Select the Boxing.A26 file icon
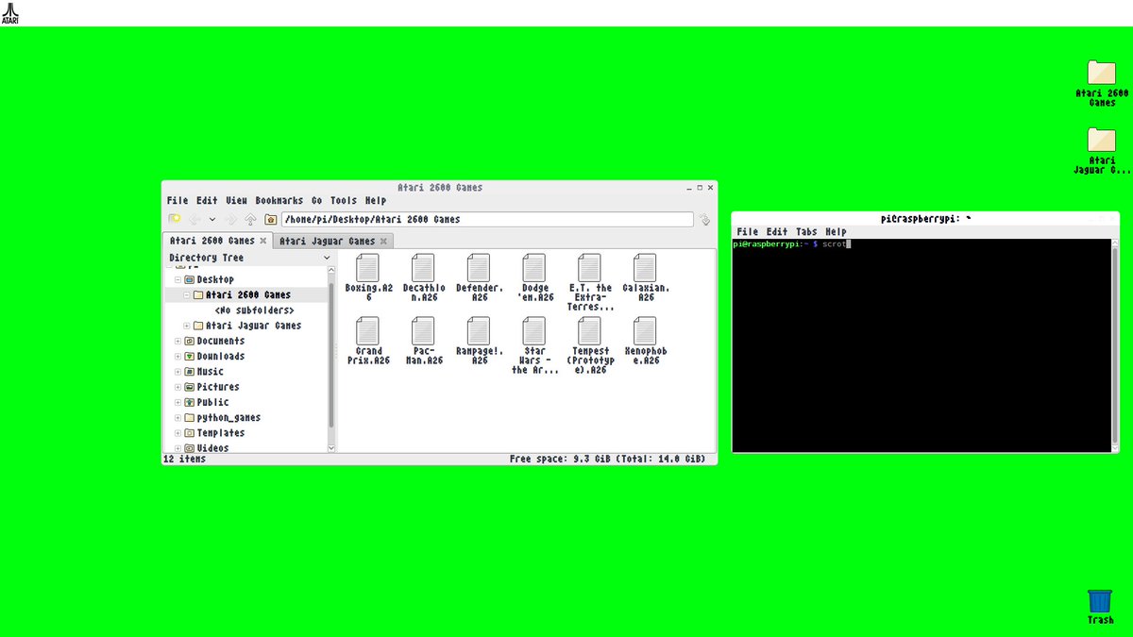This screenshot has width=1133, height=637. click(367, 267)
